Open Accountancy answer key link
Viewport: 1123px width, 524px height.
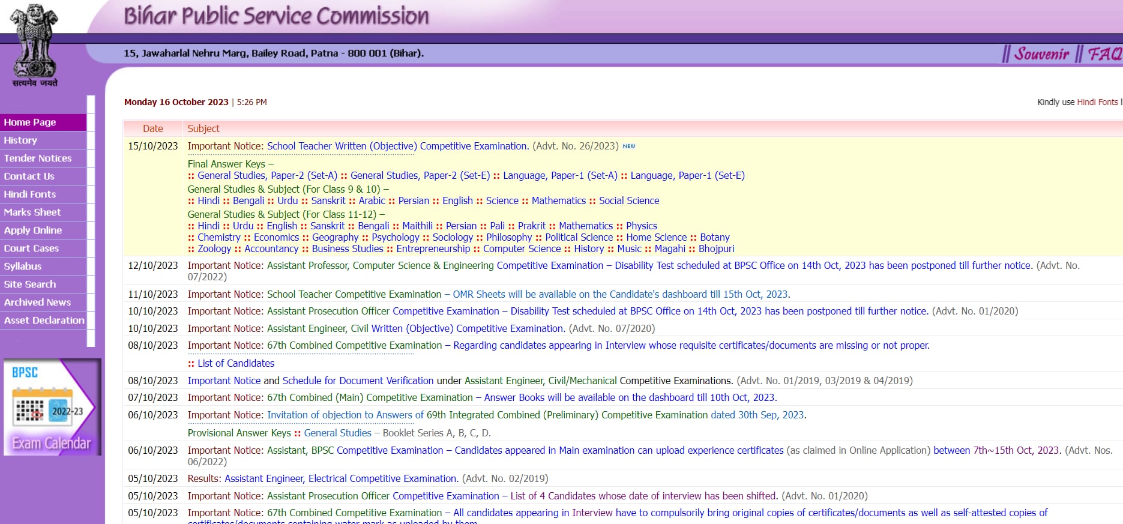[271, 248]
